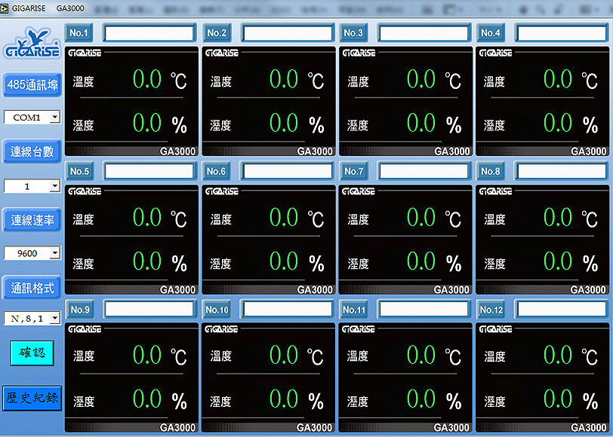This screenshot has width=613, height=437.
Task: Open the COM1 port dropdown
Action: click(55, 117)
